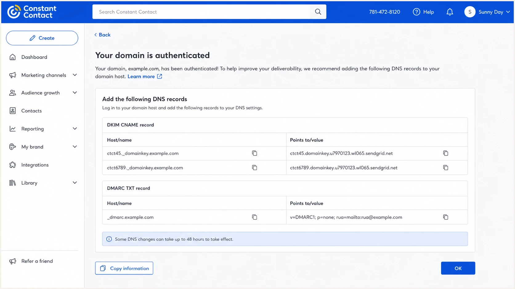Click the Audience growth people icon
Image resolution: width=515 pixels, height=289 pixels.
tap(13, 93)
